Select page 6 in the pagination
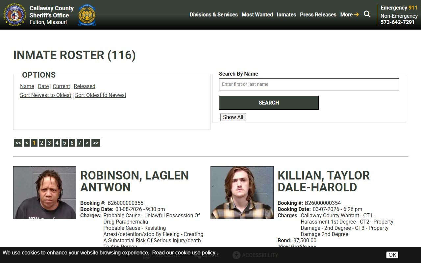Image resolution: width=421 pixels, height=263 pixels. pos(72,143)
